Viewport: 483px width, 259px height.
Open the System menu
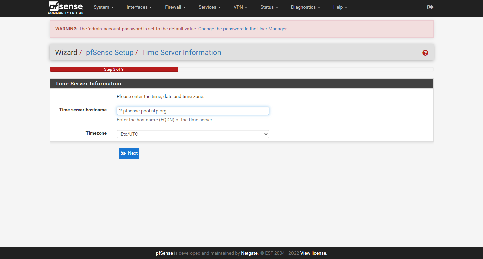pos(104,7)
